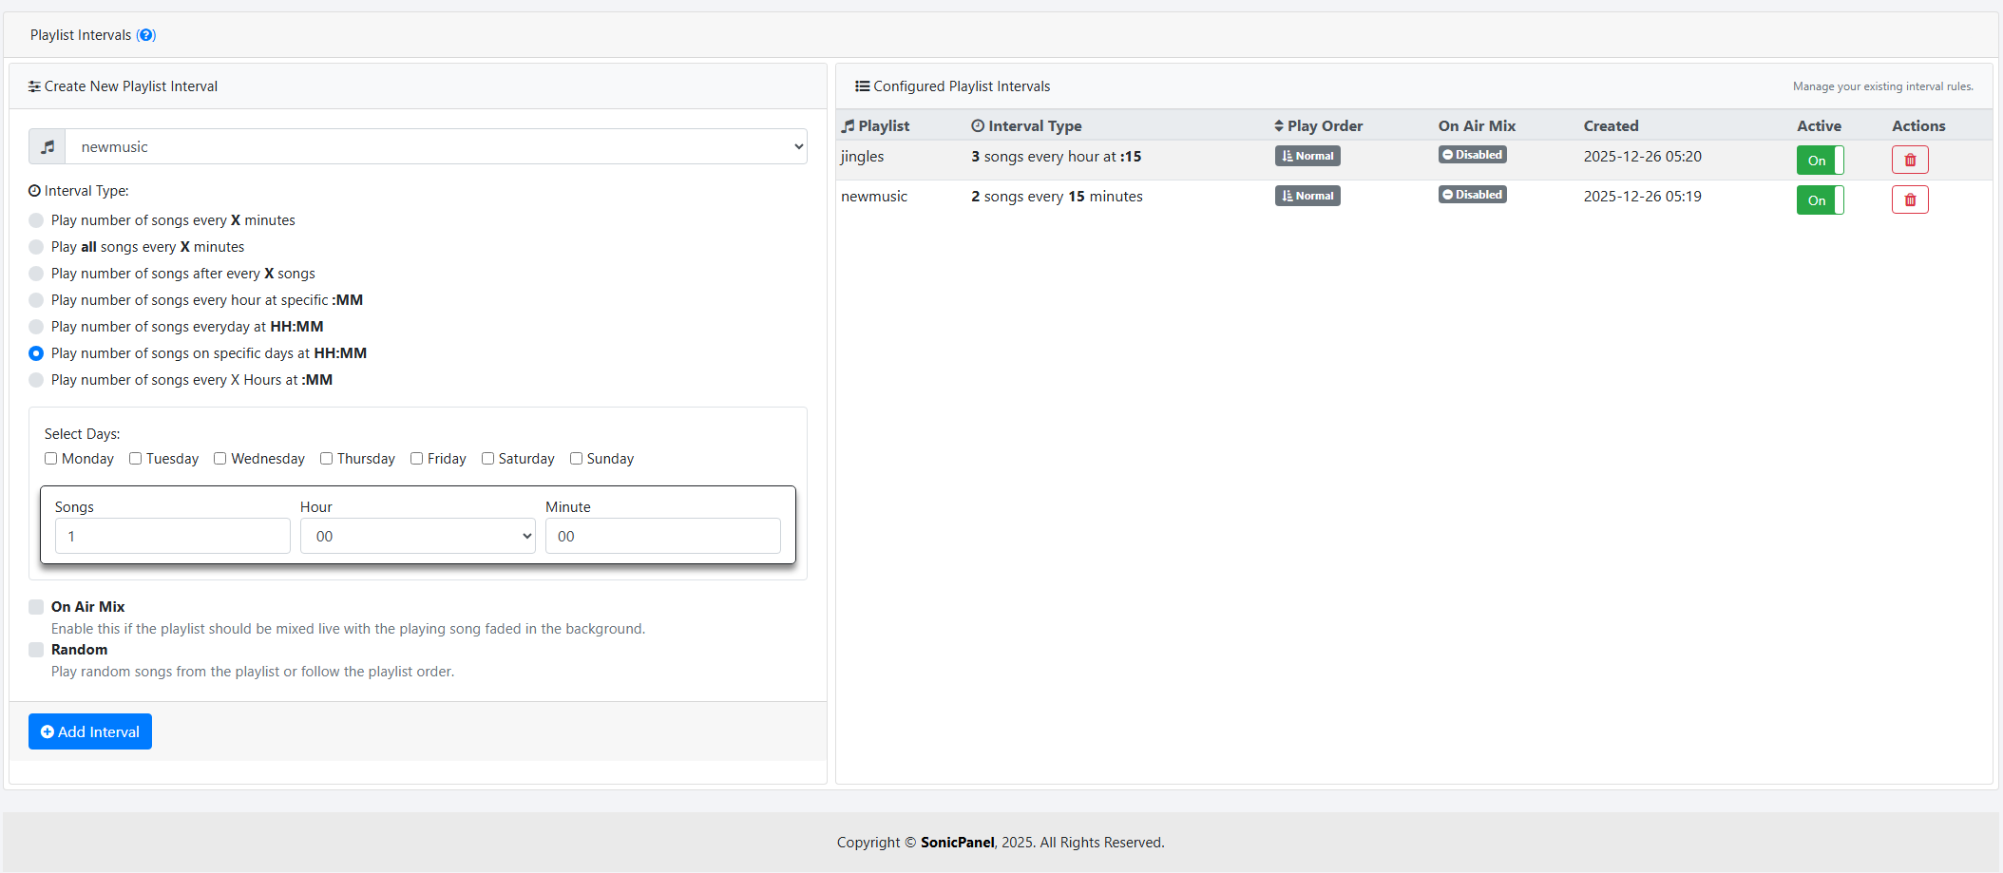Open the newmusic playlist dropdown
This screenshot has height=873, width=2003.
point(435,147)
